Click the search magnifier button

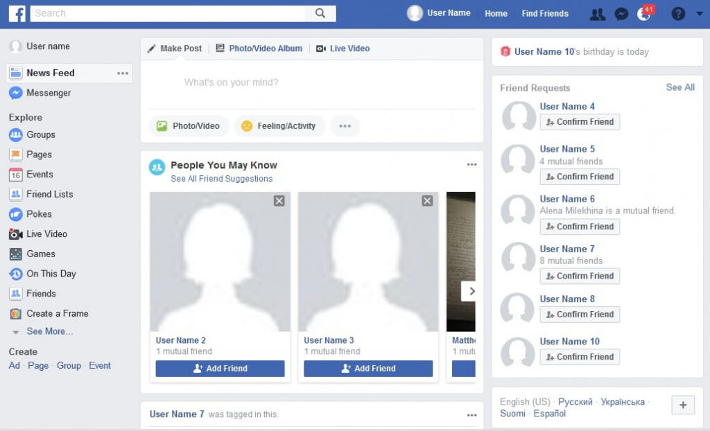320,13
